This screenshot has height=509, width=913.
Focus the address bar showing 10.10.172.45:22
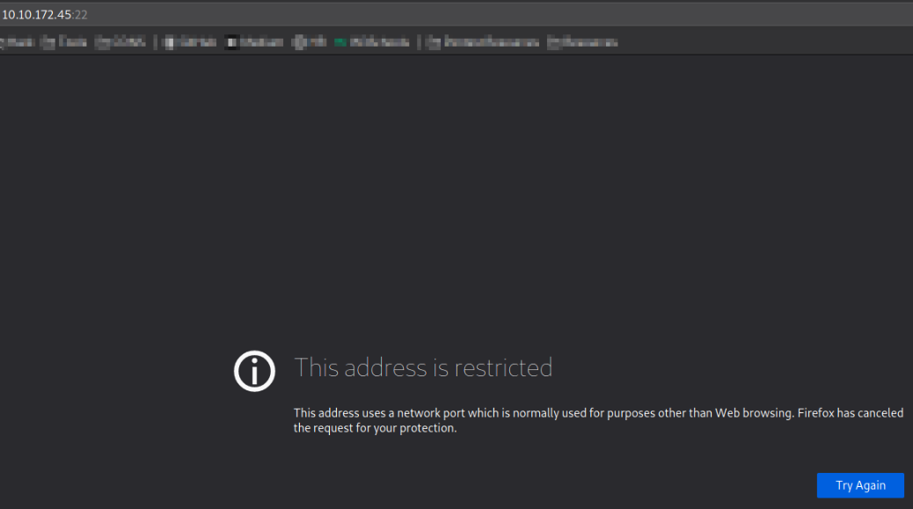point(456,15)
